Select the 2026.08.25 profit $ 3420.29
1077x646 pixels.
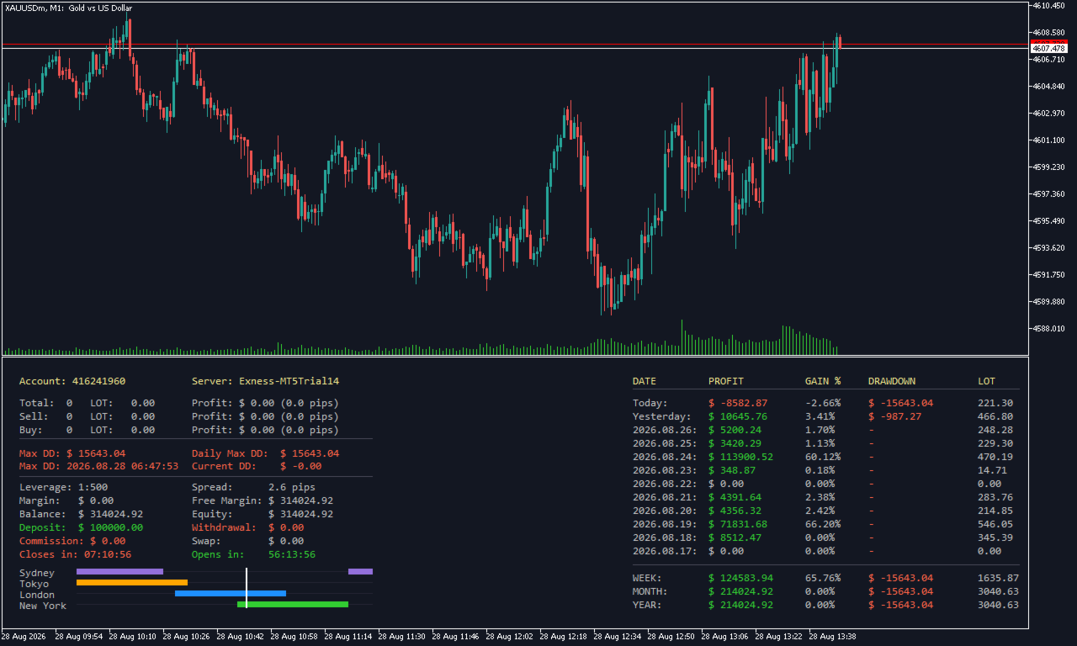click(735, 443)
